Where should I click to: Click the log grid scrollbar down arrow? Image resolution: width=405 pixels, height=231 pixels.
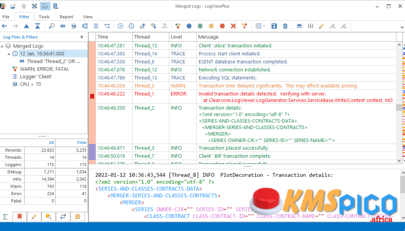pyautogui.click(x=399, y=160)
